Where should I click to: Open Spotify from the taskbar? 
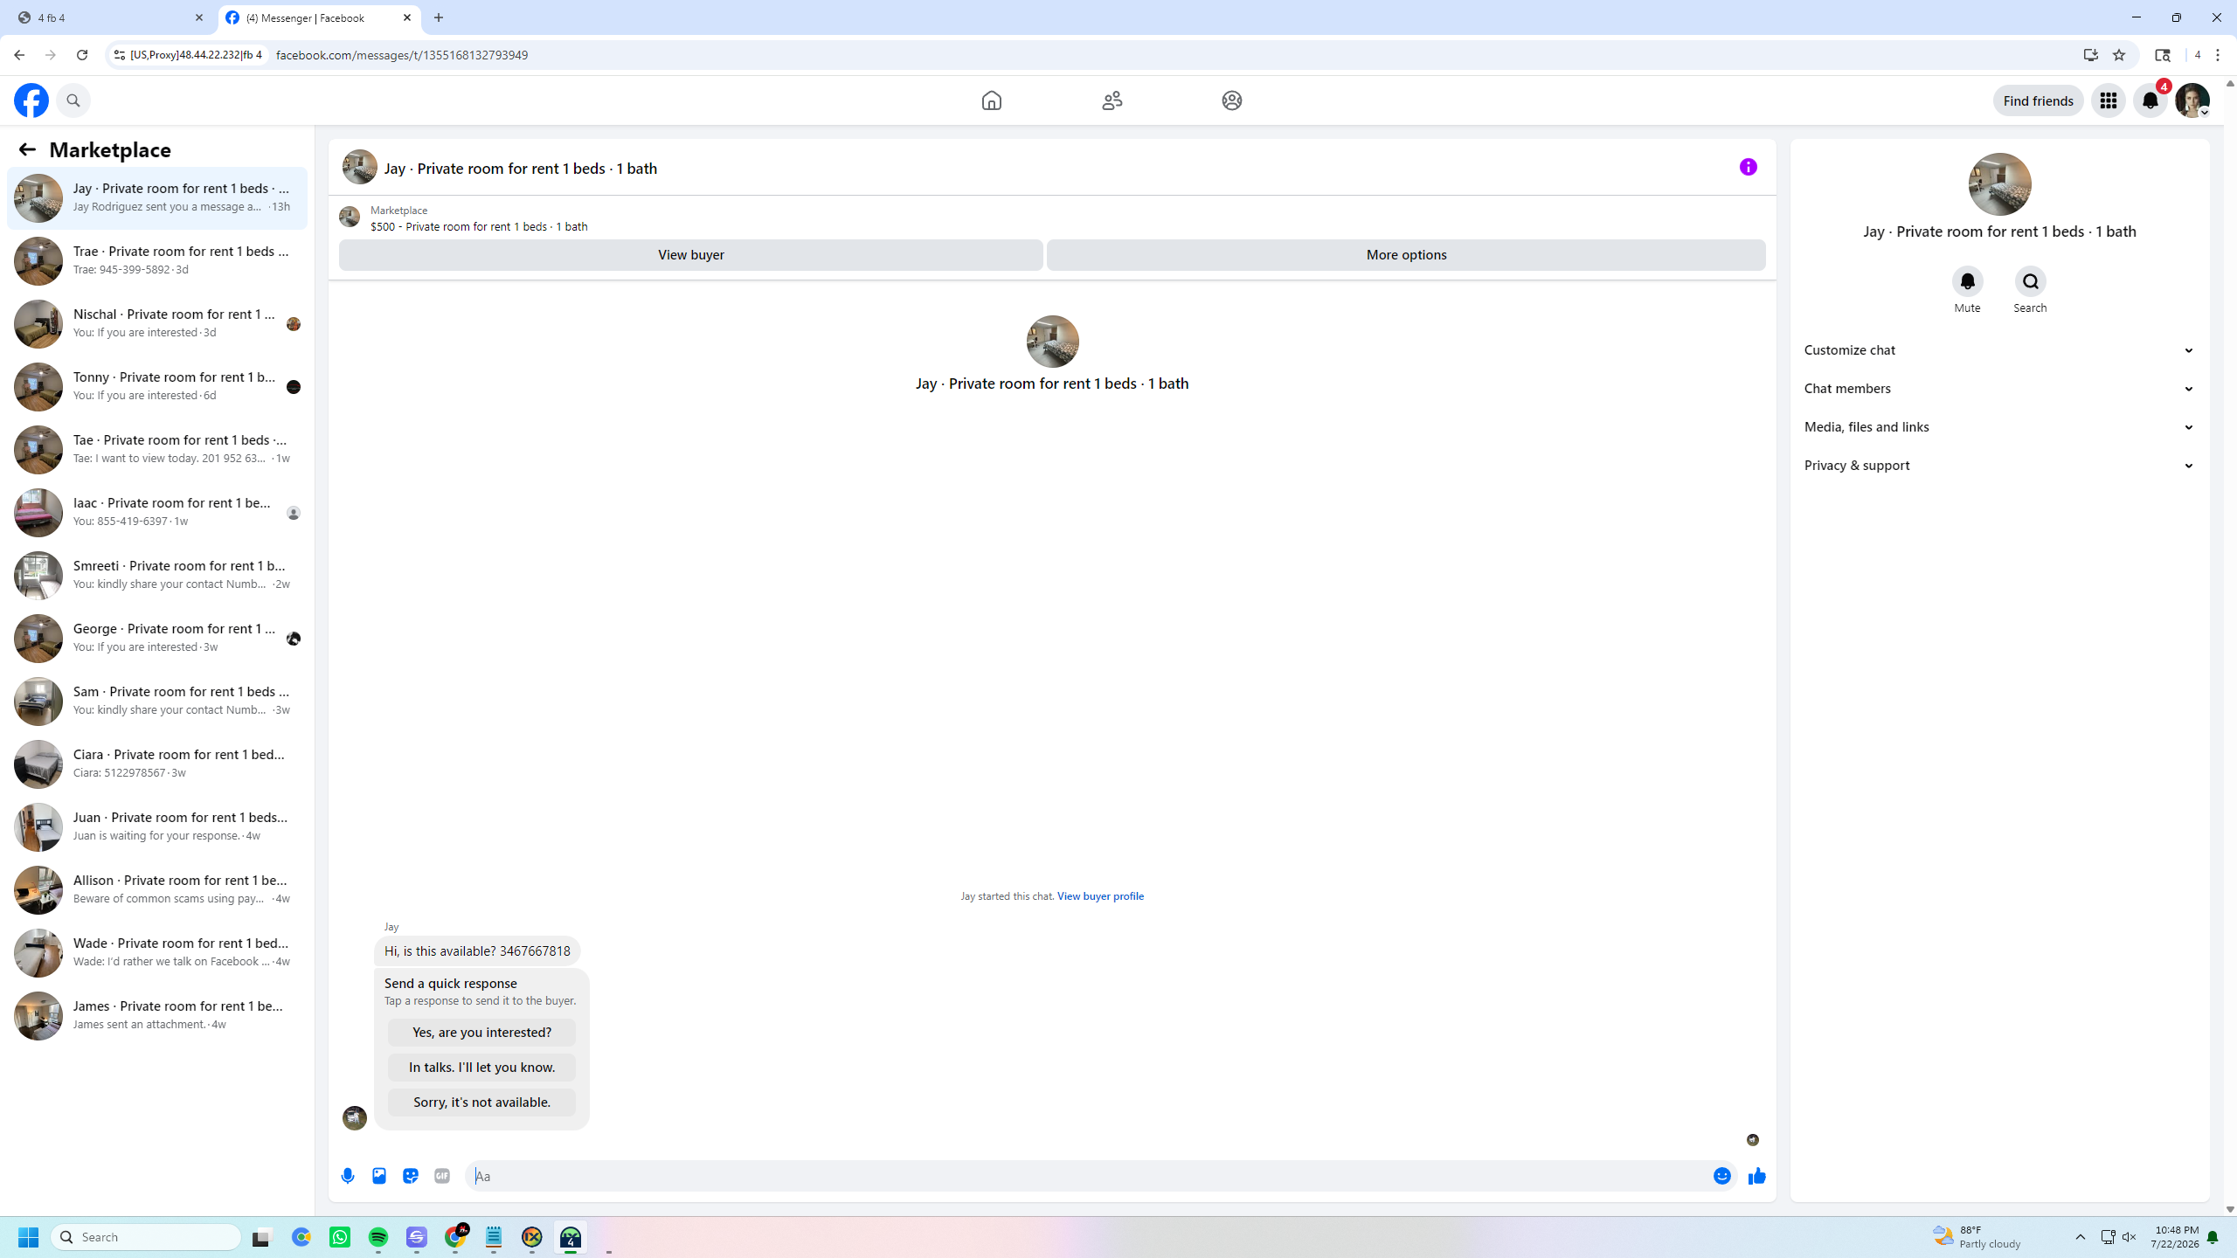pyautogui.click(x=378, y=1237)
